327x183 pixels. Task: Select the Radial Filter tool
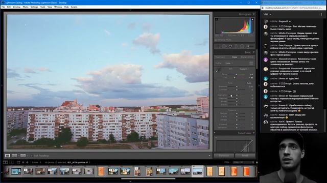(242, 46)
